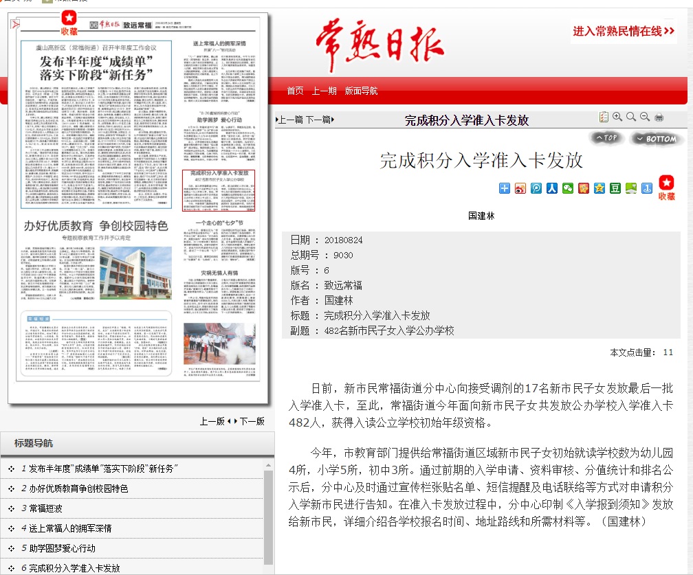Click the 本文点击量 count 11
Image resolution: width=693 pixels, height=575 pixels.
click(668, 352)
